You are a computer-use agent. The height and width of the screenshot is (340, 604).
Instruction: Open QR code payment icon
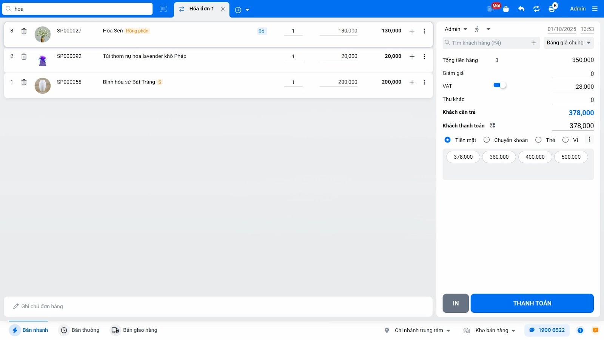pos(493,125)
